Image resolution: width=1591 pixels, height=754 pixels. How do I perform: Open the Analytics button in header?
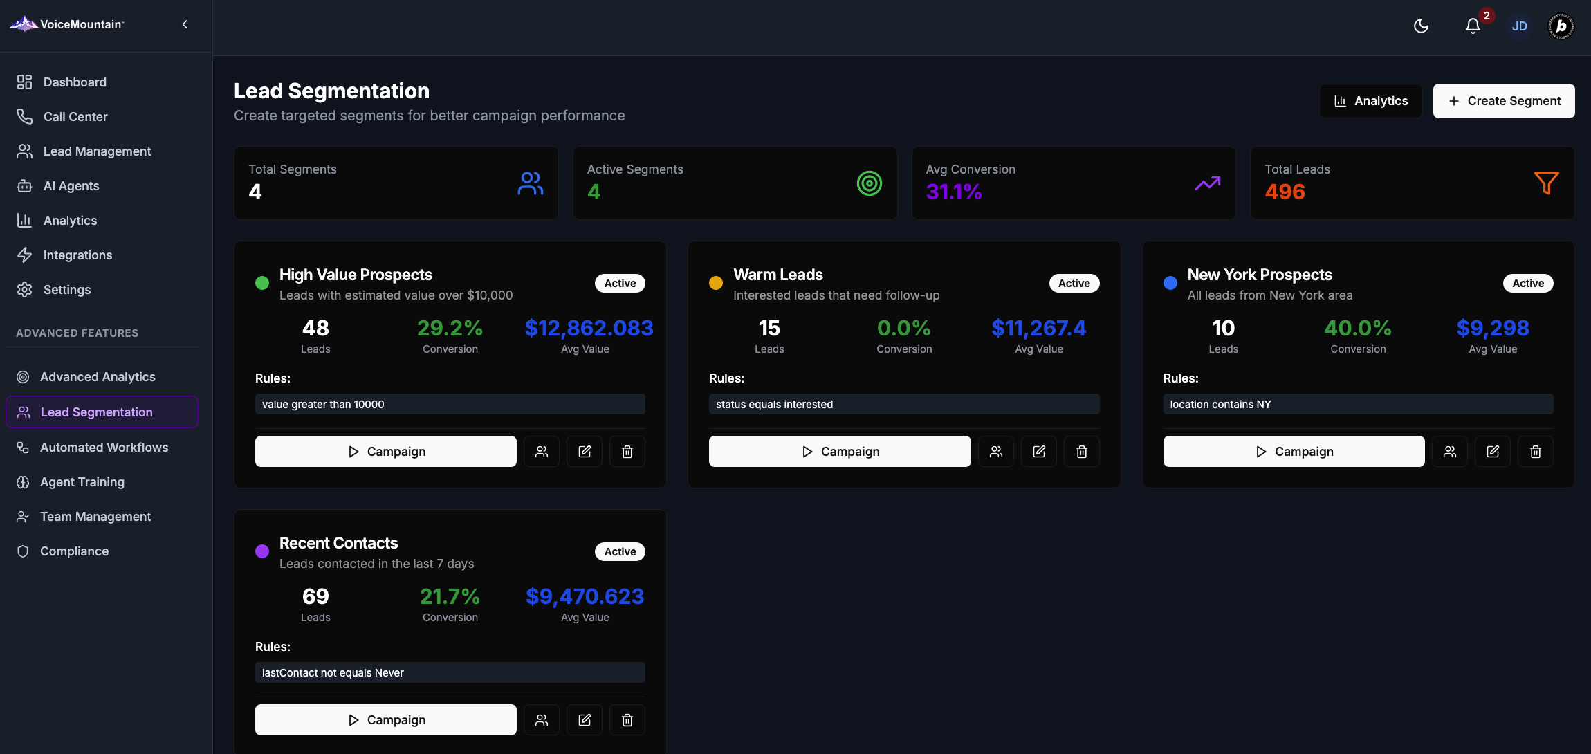(1370, 101)
